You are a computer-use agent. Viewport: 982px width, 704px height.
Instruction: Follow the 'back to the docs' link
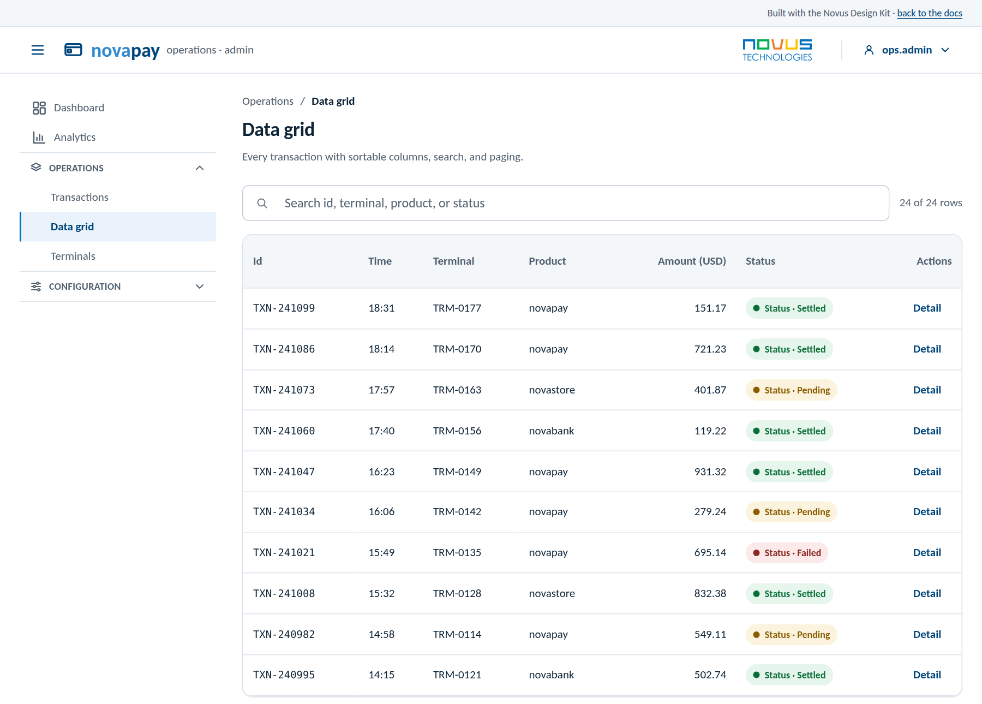(930, 13)
